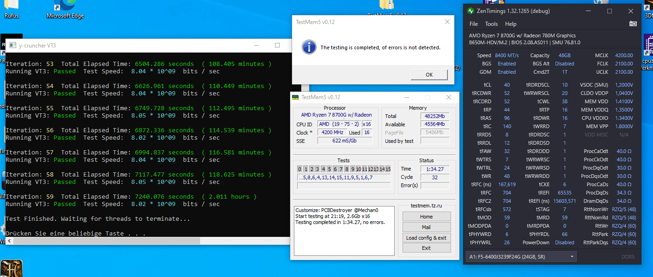
Task: Click the ZenTimings camera screenshot icon
Action: tap(633, 24)
